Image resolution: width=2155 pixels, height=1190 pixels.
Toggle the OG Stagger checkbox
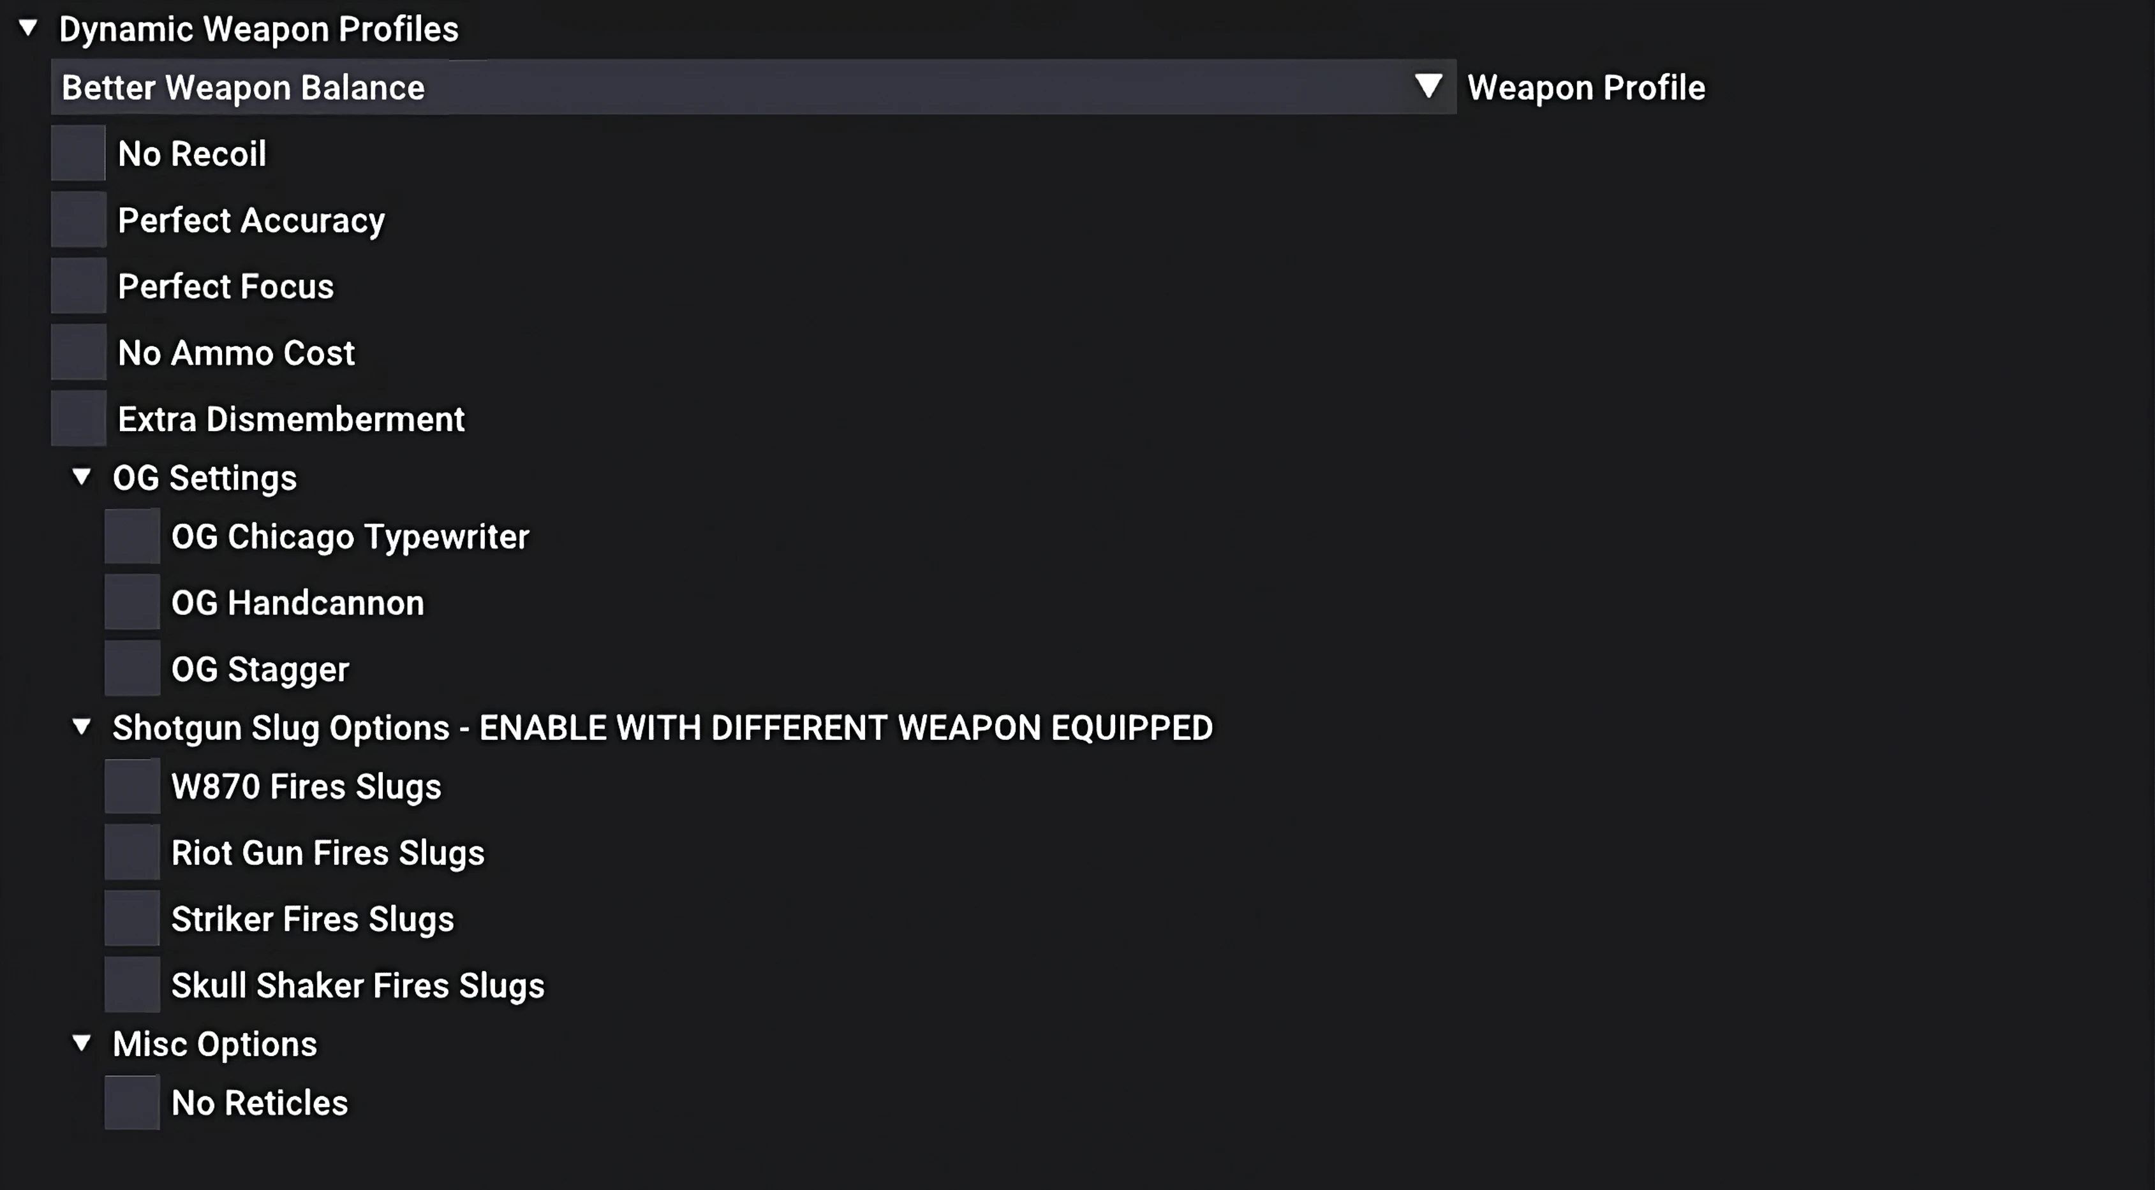(131, 668)
